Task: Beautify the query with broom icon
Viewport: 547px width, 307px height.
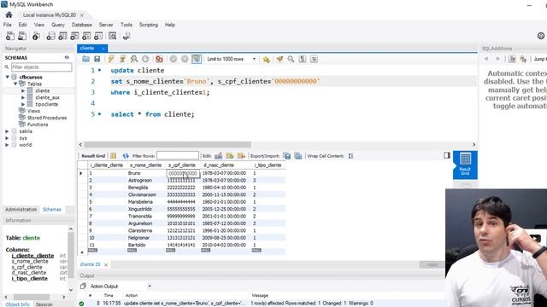Action: pos(279,59)
